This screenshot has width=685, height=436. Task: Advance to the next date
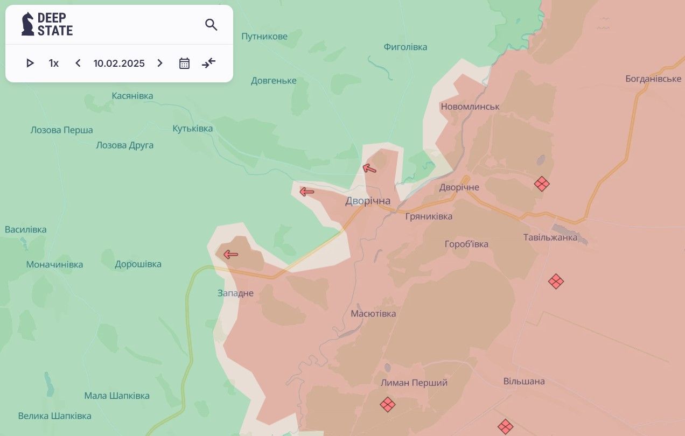tap(160, 64)
